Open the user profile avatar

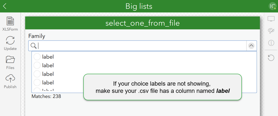272,6
